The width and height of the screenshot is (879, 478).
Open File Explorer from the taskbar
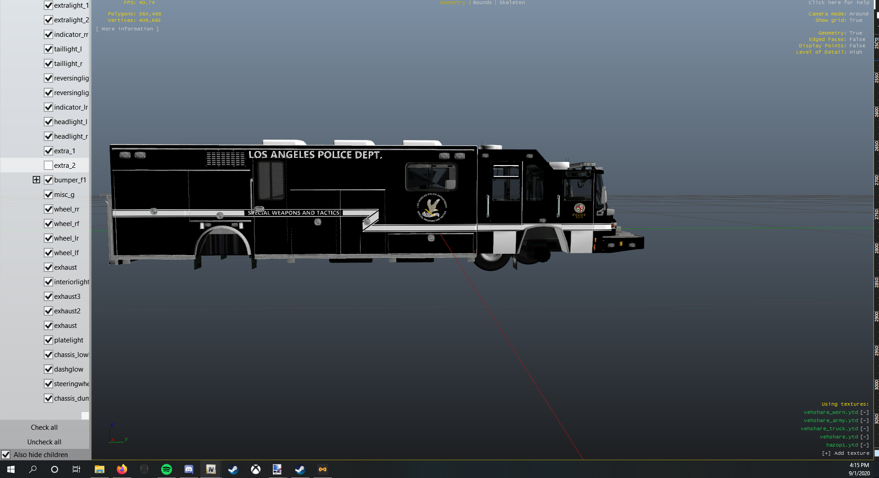coord(99,469)
